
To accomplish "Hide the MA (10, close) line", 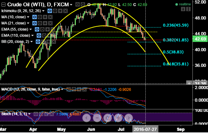I will 34,17.
